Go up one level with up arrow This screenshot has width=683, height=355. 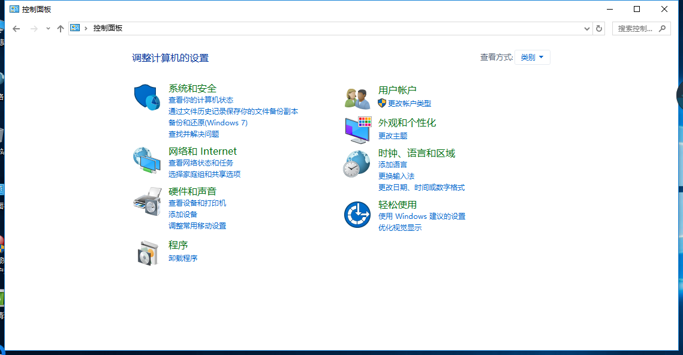[60, 29]
